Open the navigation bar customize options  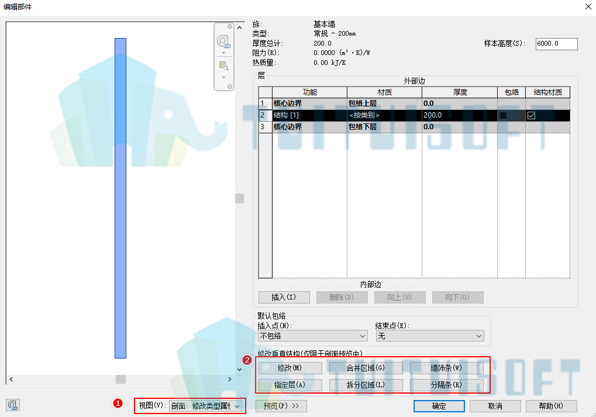pos(230,87)
